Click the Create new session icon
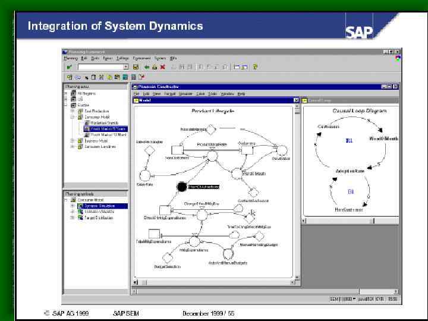Screen dimensions: 428x321 237,67
